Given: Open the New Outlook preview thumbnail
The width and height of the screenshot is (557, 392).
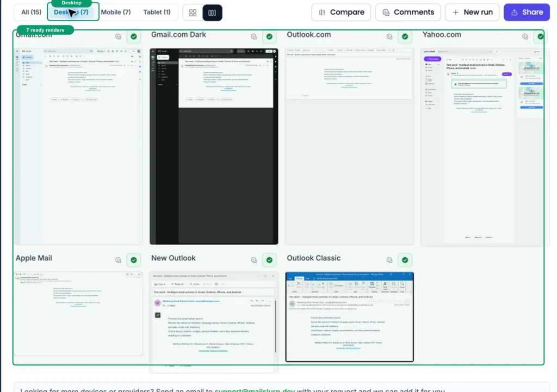Looking at the screenshot, I should point(214,322).
